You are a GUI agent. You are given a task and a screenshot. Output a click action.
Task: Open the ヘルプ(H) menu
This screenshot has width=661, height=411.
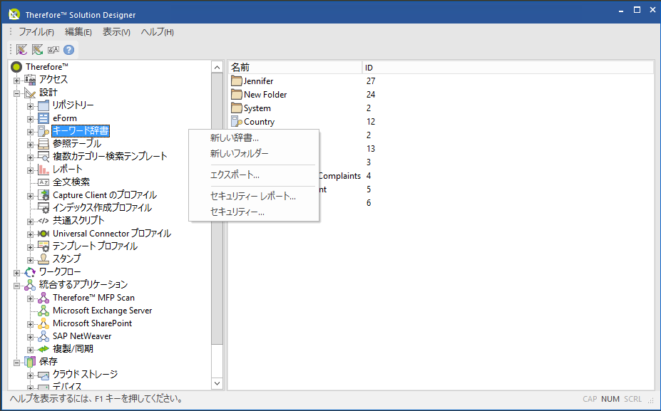158,32
